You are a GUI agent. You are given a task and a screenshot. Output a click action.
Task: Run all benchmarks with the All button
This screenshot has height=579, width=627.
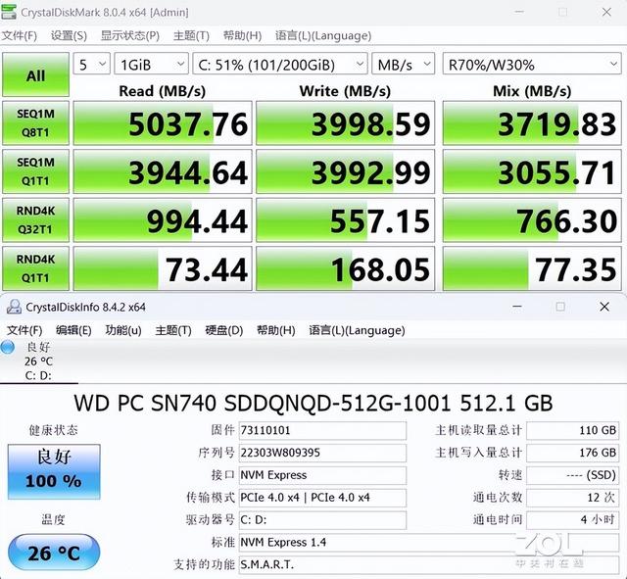click(35, 74)
